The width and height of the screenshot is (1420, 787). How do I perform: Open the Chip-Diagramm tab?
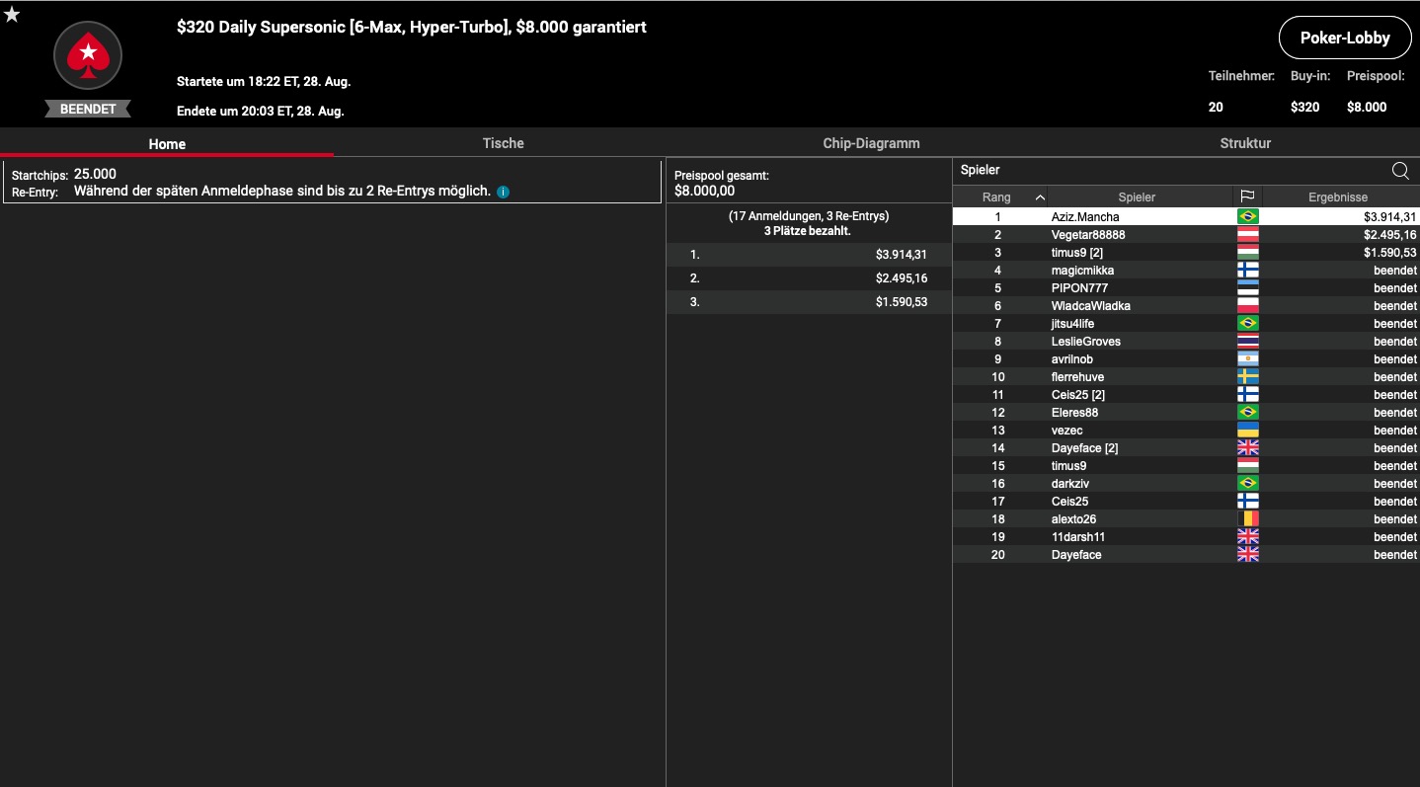[871, 143]
